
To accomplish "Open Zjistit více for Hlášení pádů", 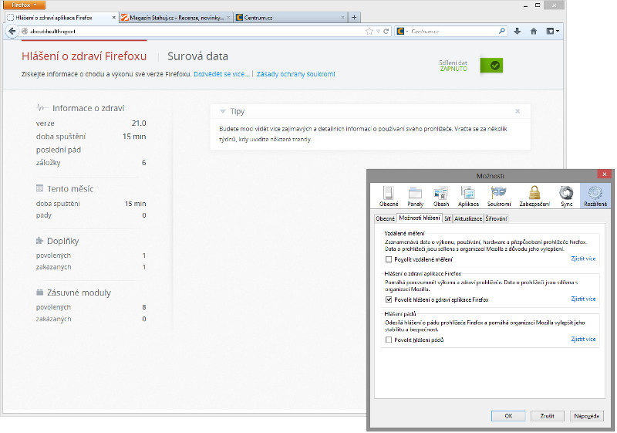I will (x=583, y=339).
